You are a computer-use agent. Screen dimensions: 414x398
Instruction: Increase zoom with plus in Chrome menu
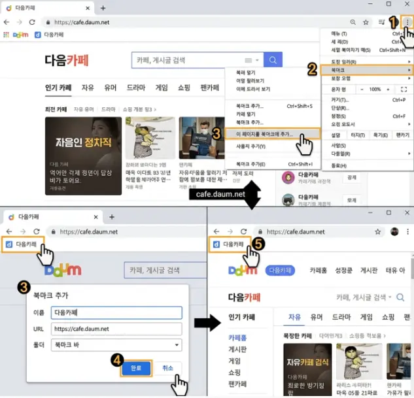click(x=388, y=90)
